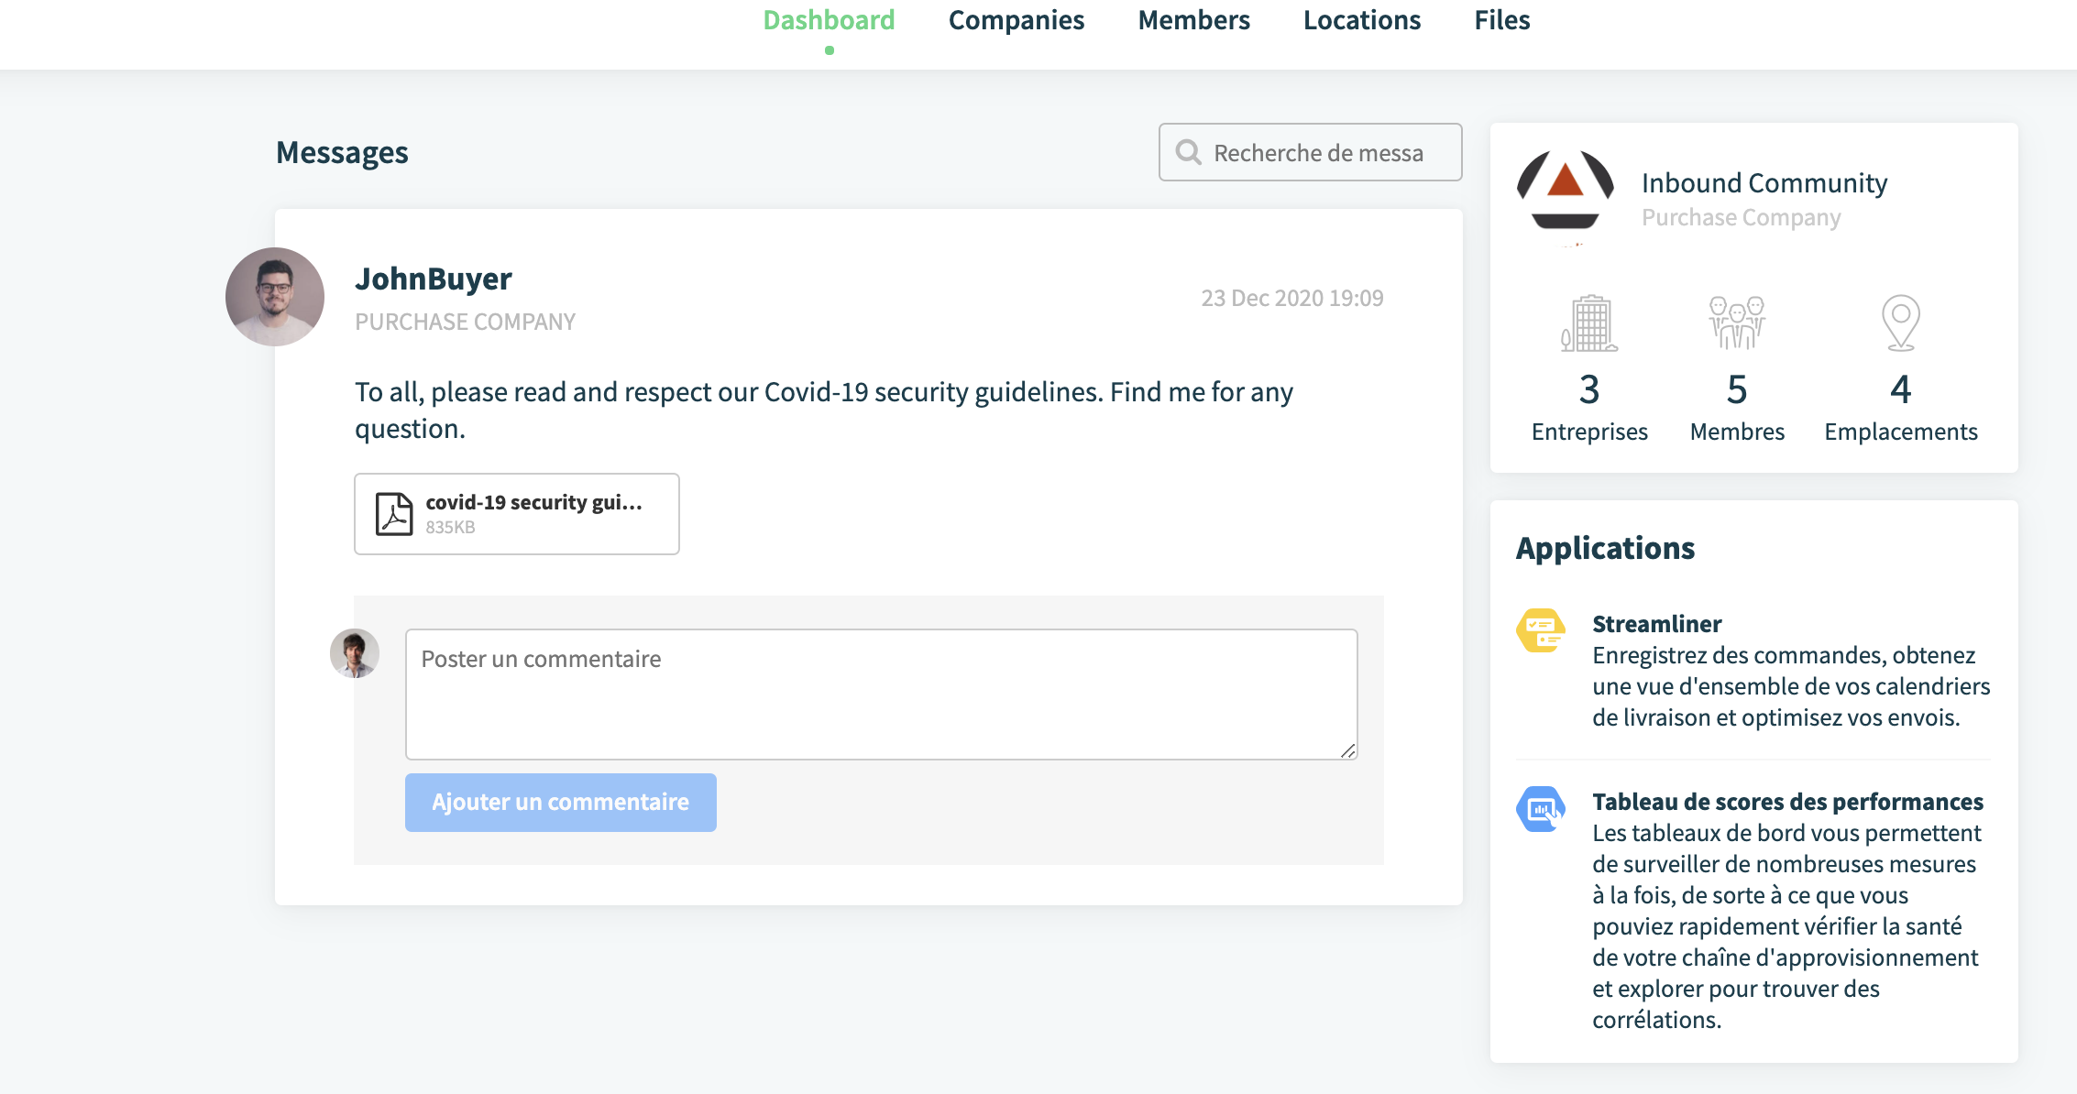
Task: Open the Streamliner application icon
Action: click(1542, 630)
